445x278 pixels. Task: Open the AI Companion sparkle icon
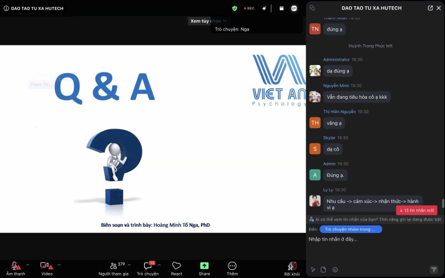coord(264,9)
